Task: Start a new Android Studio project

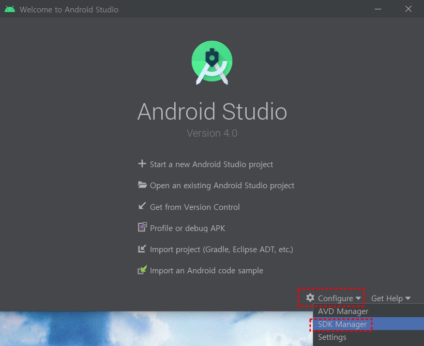Action: (211, 164)
